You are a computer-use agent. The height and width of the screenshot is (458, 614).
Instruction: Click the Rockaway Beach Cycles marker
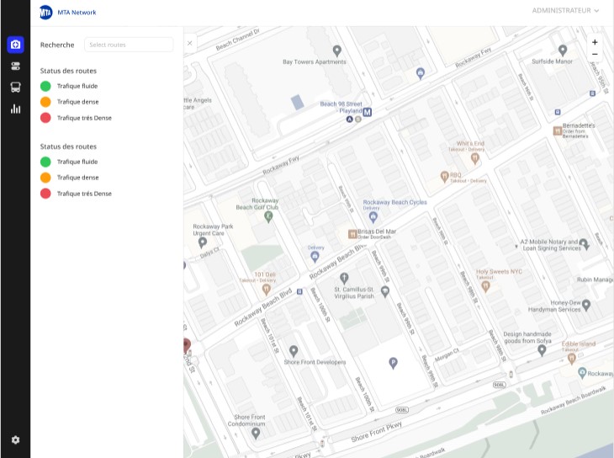[x=373, y=216]
